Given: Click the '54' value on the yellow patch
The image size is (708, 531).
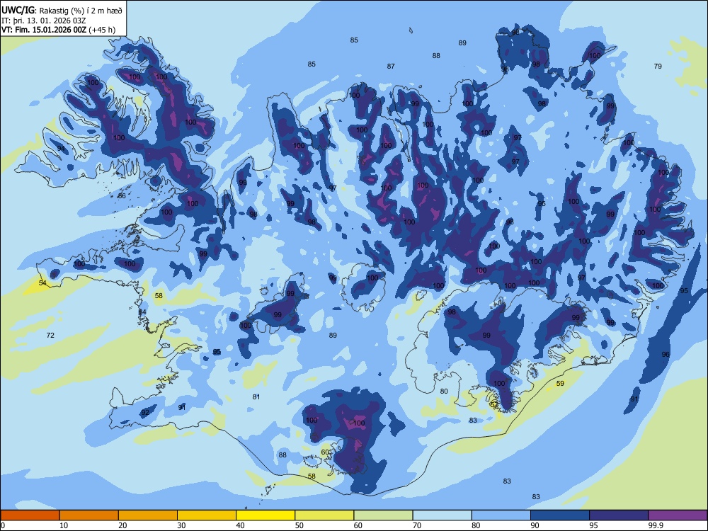Looking at the screenshot, I should pos(42,282).
